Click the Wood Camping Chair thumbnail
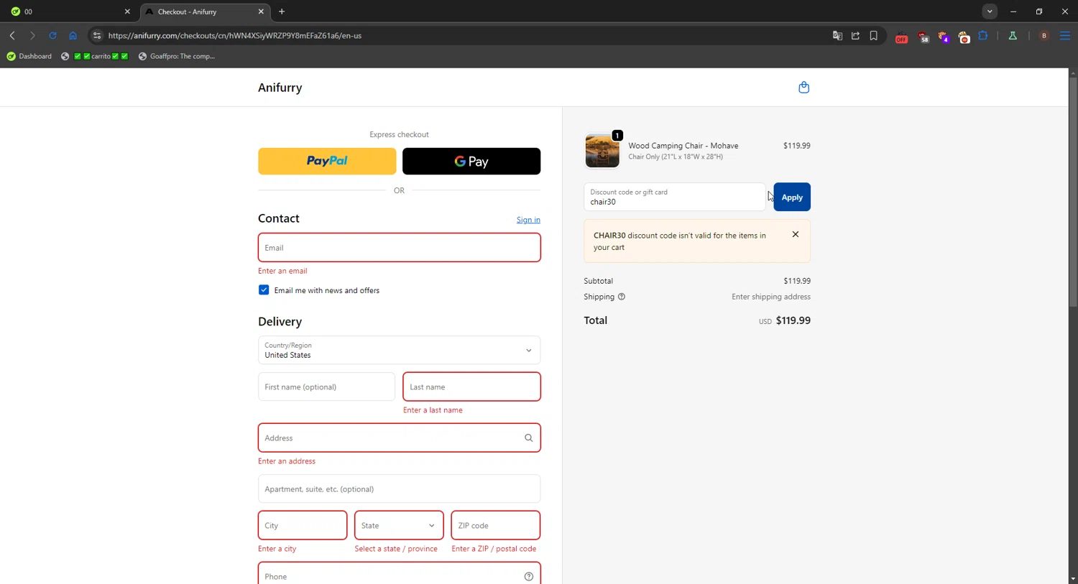The image size is (1078, 584). pyautogui.click(x=602, y=152)
